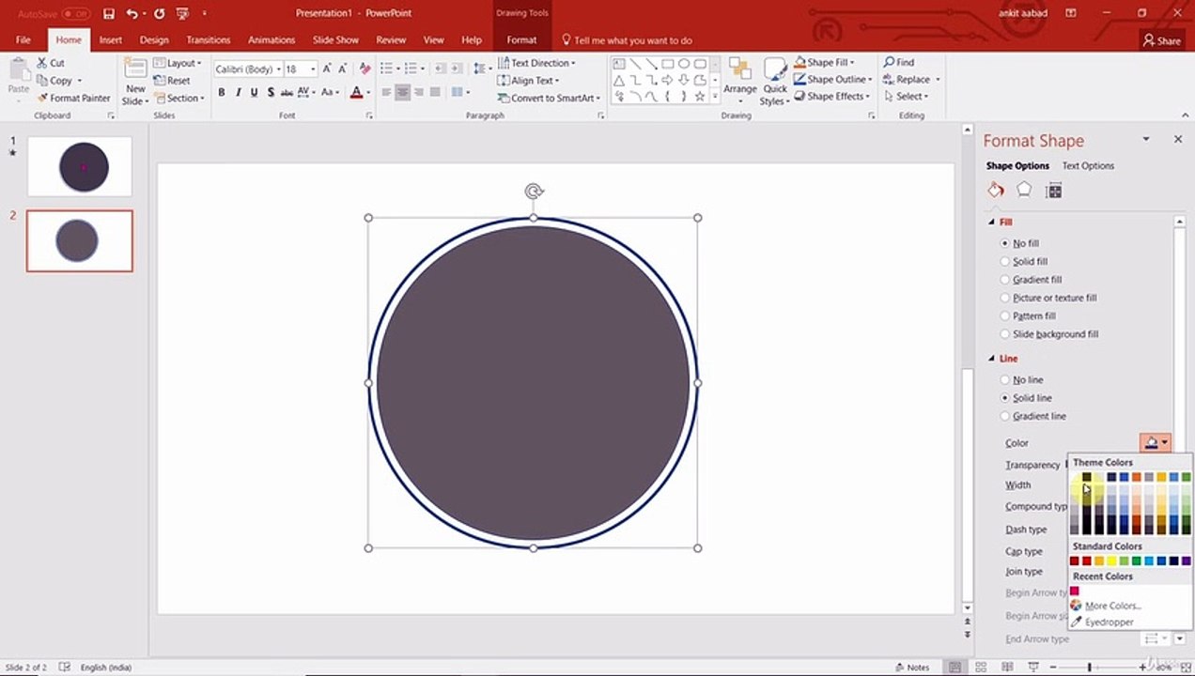Toggle underline formatting

[x=254, y=92]
